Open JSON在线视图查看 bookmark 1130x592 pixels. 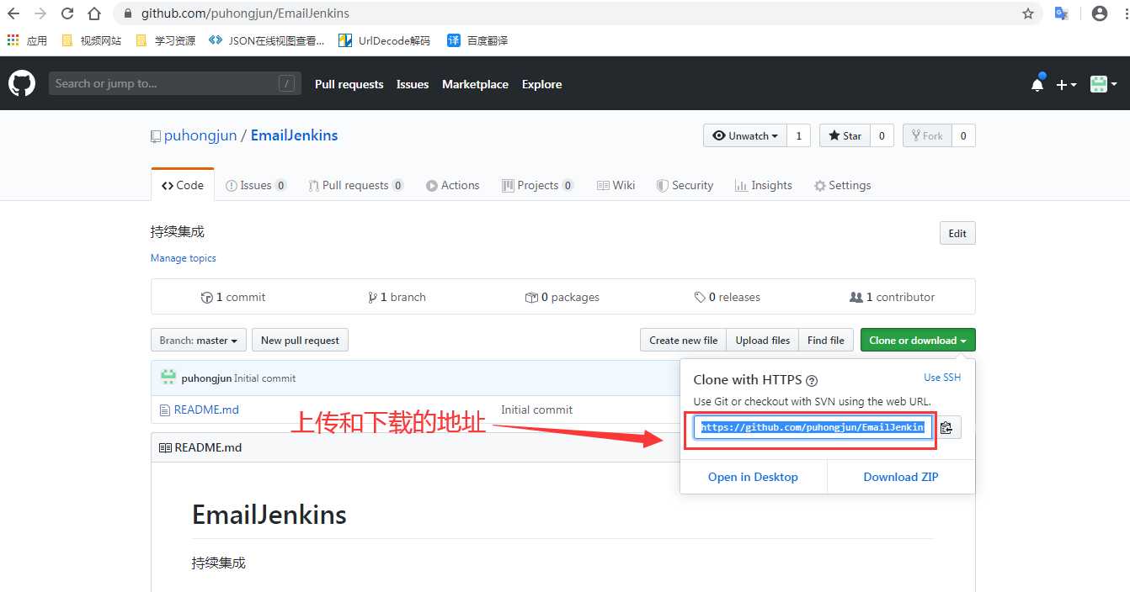266,40
